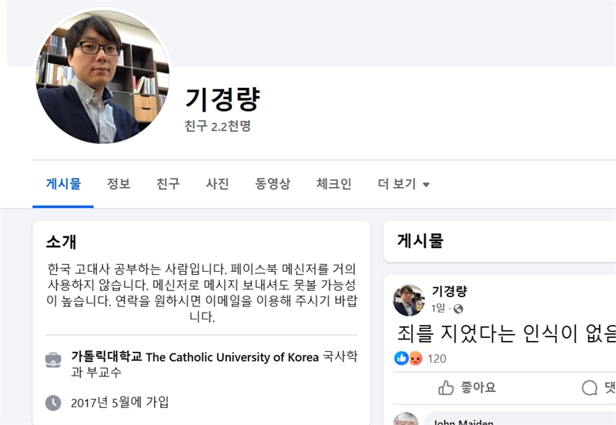Click the clock icon beside 2017년 5월에 가입
The width and height of the screenshot is (616, 425).
click(53, 402)
